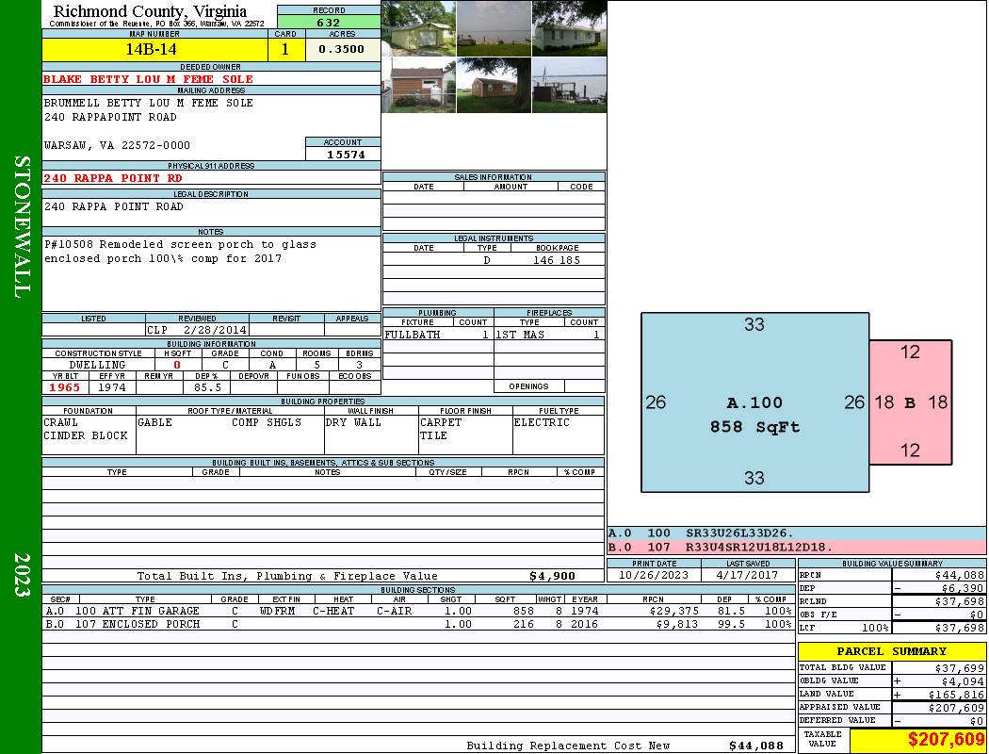Click the physical address 240 RAPPA POINT RD

tap(113, 178)
